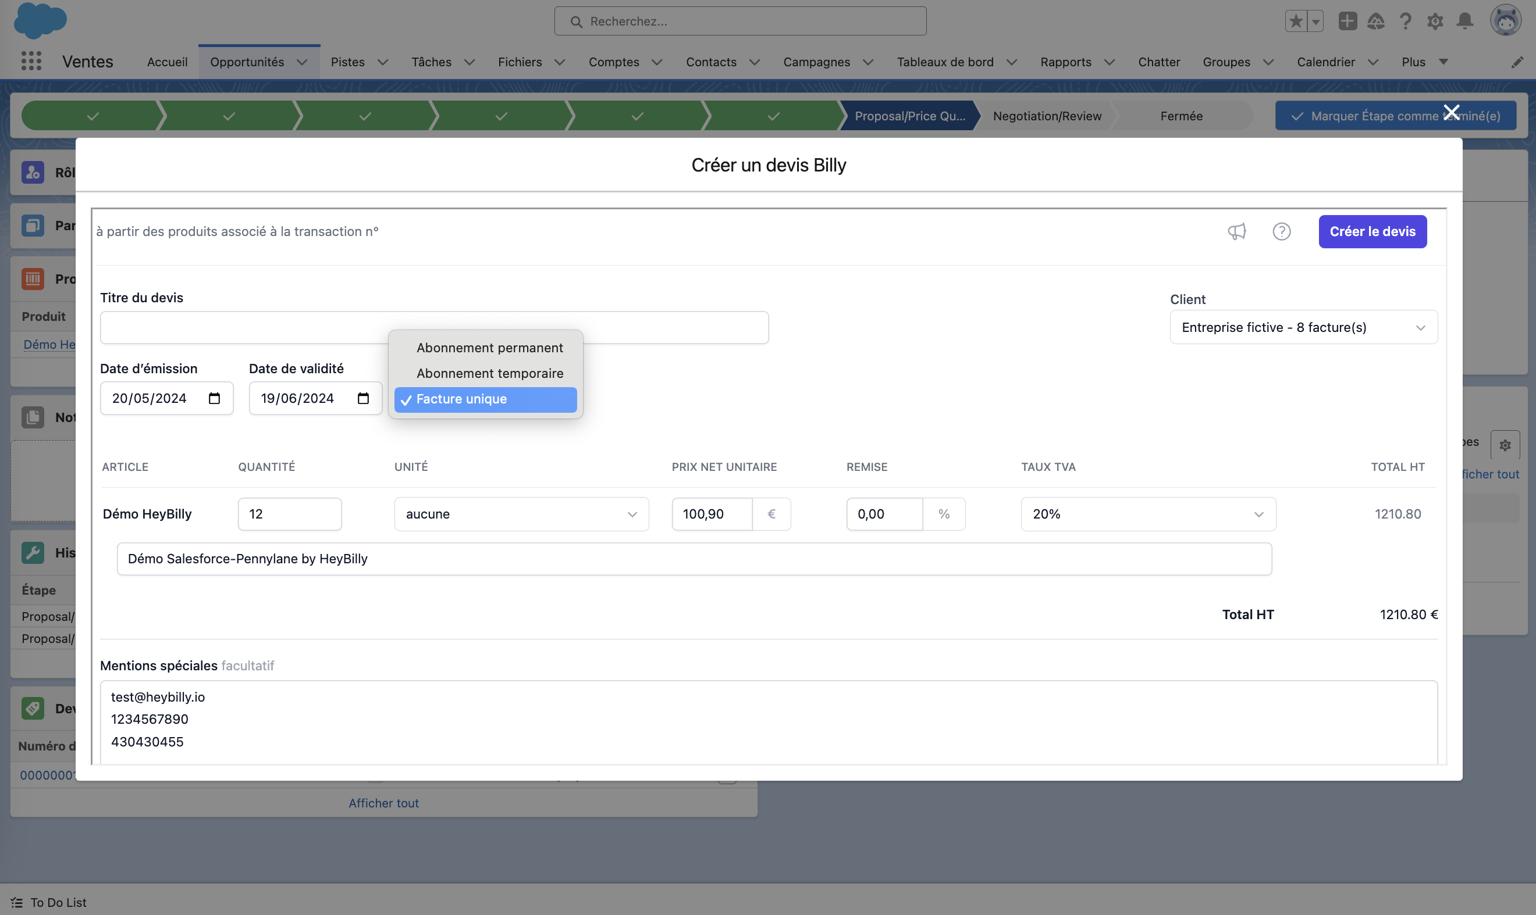Image resolution: width=1536 pixels, height=915 pixels.
Task: Open the App Launcher grid icon
Action: pos(31,61)
